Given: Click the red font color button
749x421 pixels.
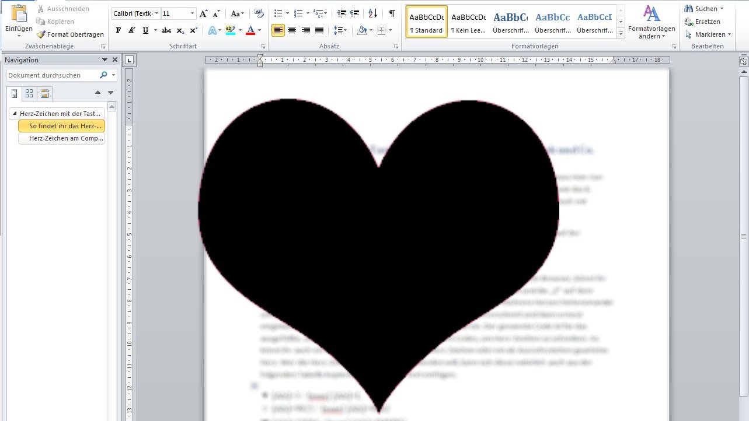Looking at the screenshot, I should tap(250, 30).
